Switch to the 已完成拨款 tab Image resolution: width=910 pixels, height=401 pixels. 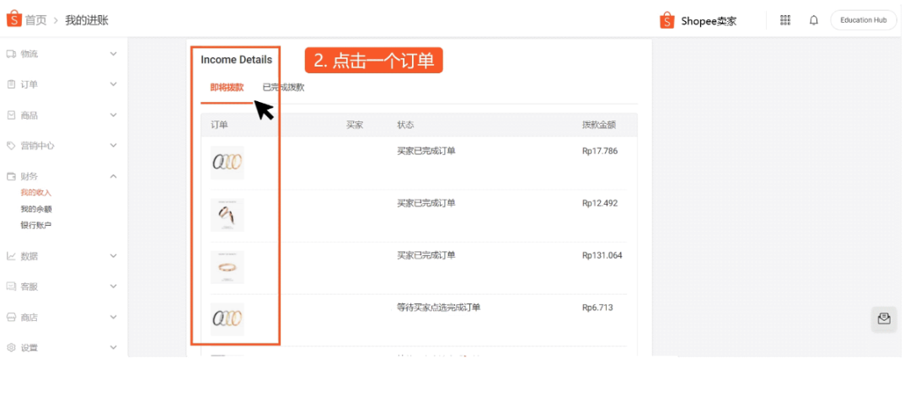point(283,88)
